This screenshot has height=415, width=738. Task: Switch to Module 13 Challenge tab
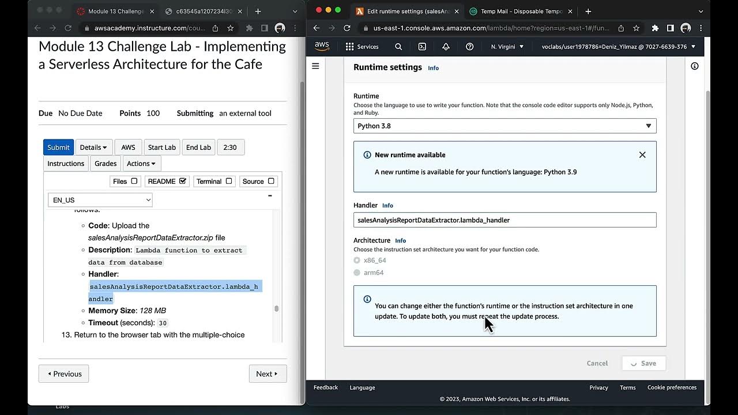pyautogui.click(x=115, y=11)
